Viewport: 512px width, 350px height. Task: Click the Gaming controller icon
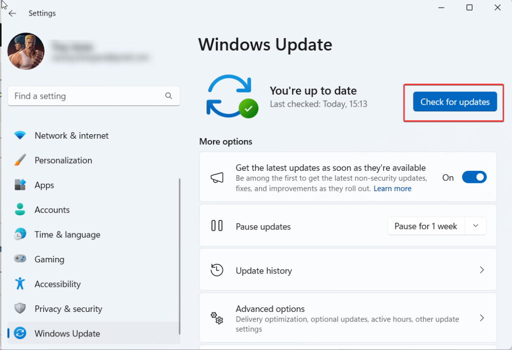(20, 259)
